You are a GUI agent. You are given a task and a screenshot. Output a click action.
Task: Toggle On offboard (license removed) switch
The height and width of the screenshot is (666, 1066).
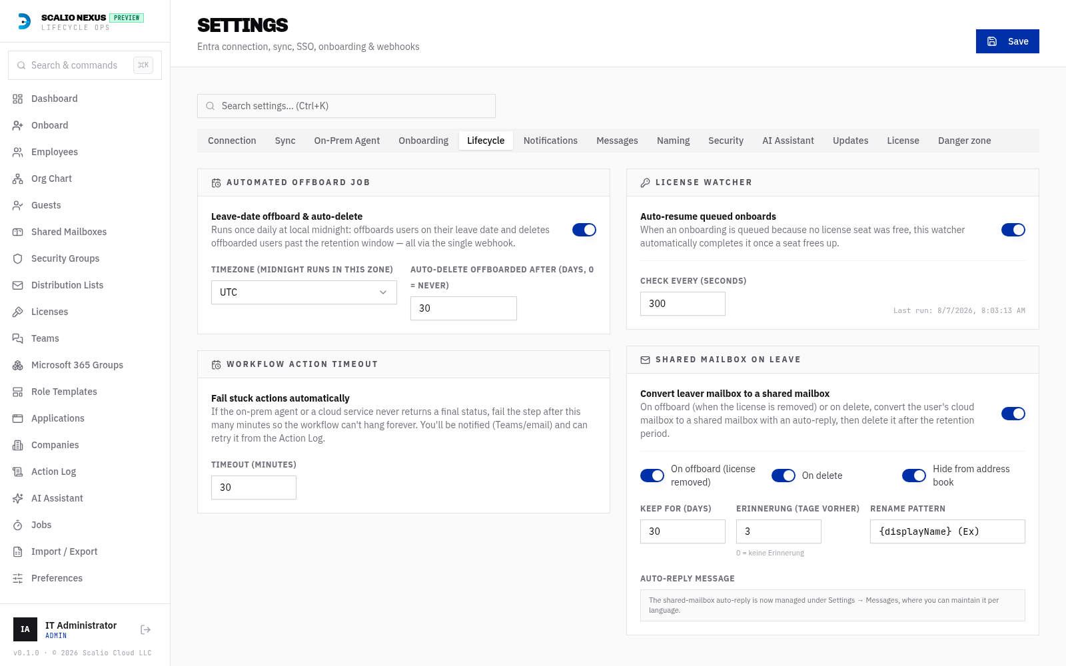(652, 476)
